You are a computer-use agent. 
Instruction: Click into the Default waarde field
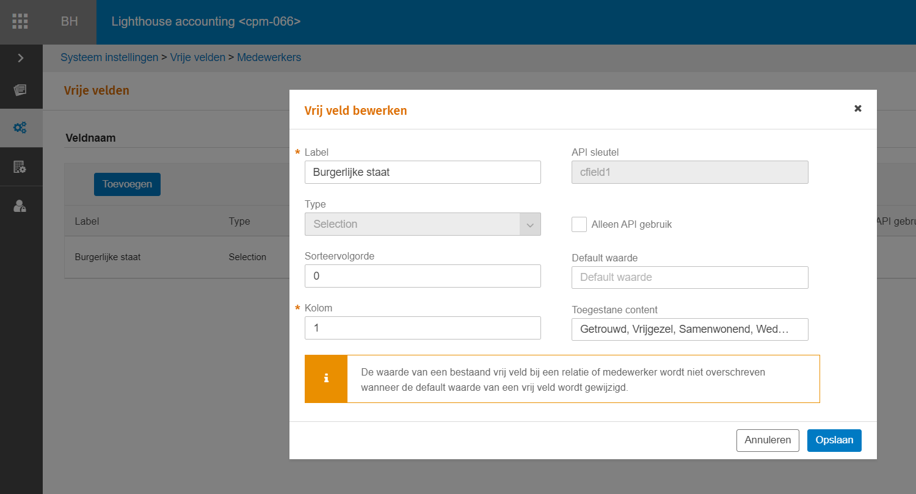(689, 277)
